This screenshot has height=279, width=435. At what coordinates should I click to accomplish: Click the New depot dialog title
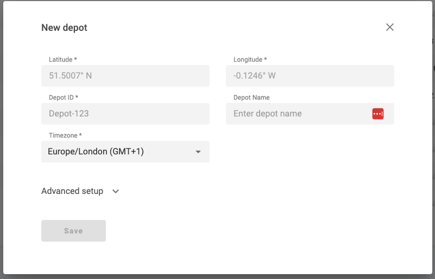pyautogui.click(x=64, y=28)
